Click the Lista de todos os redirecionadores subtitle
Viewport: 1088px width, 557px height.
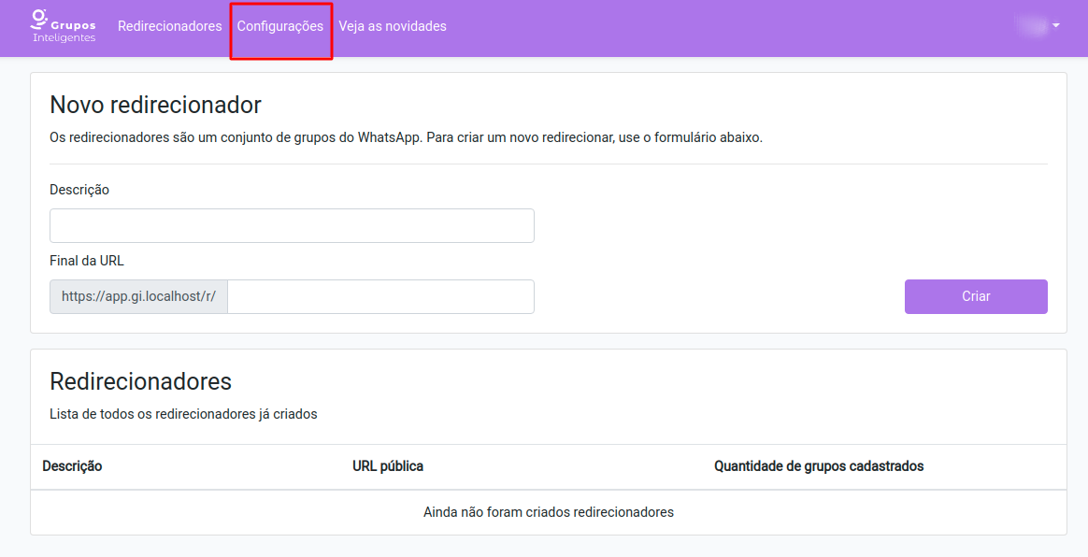(183, 414)
